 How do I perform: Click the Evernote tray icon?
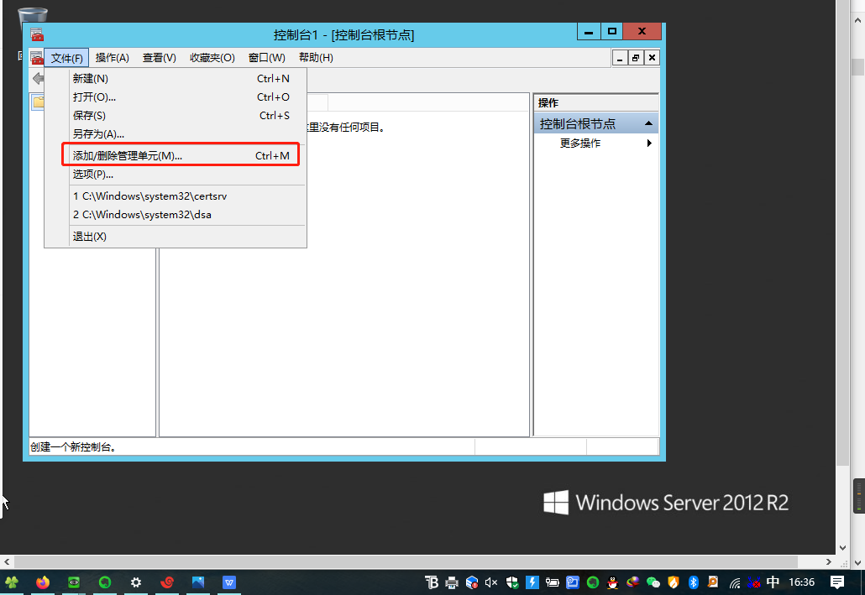click(x=593, y=582)
